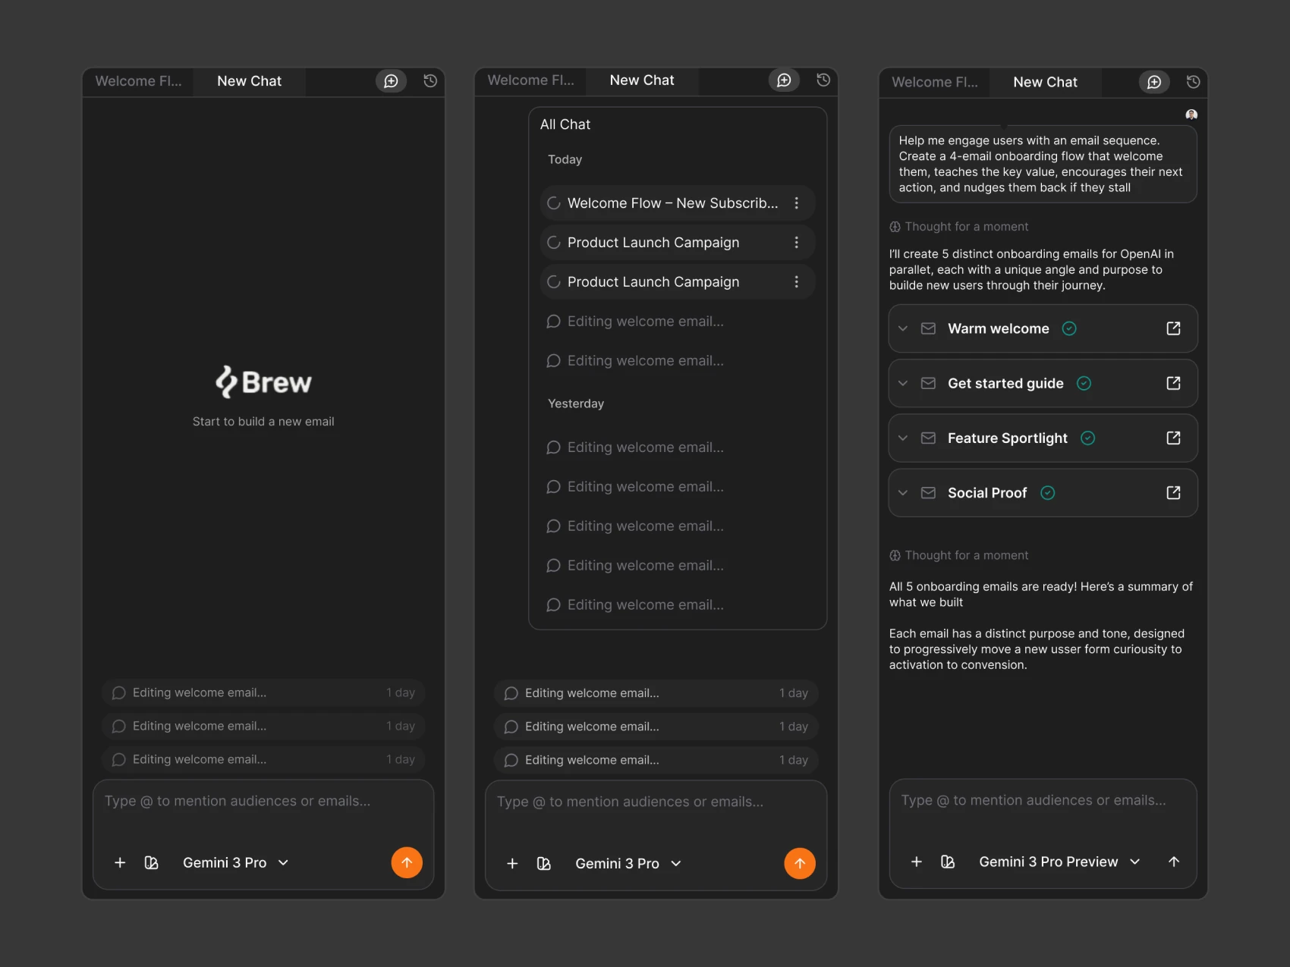Expand Get started guide email card
Image resolution: width=1290 pixels, height=967 pixels.
coord(903,383)
